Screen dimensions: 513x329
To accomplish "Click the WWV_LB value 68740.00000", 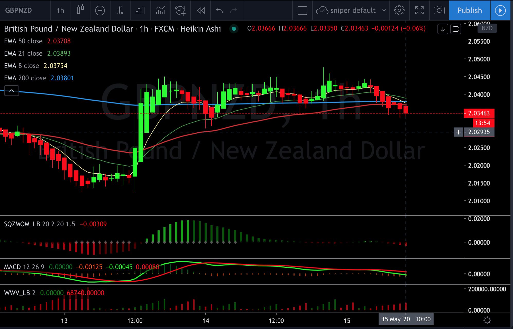I will click(x=86, y=293).
